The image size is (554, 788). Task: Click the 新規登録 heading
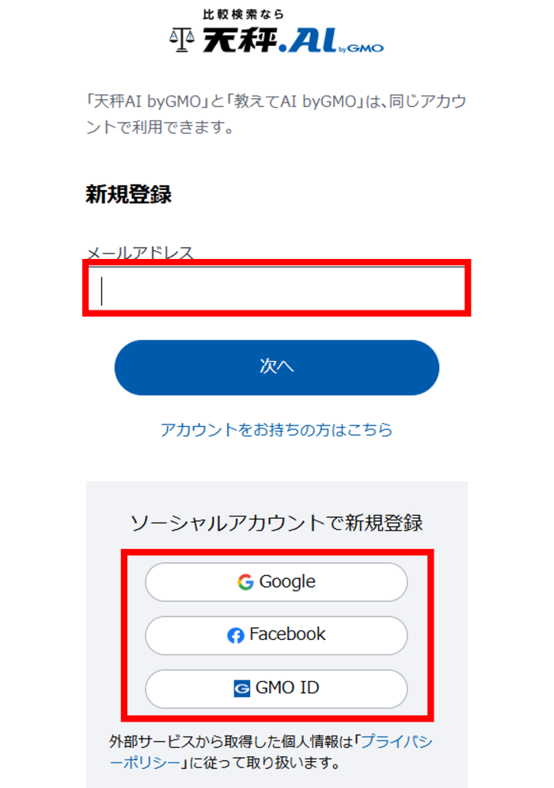tap(128, 195)
